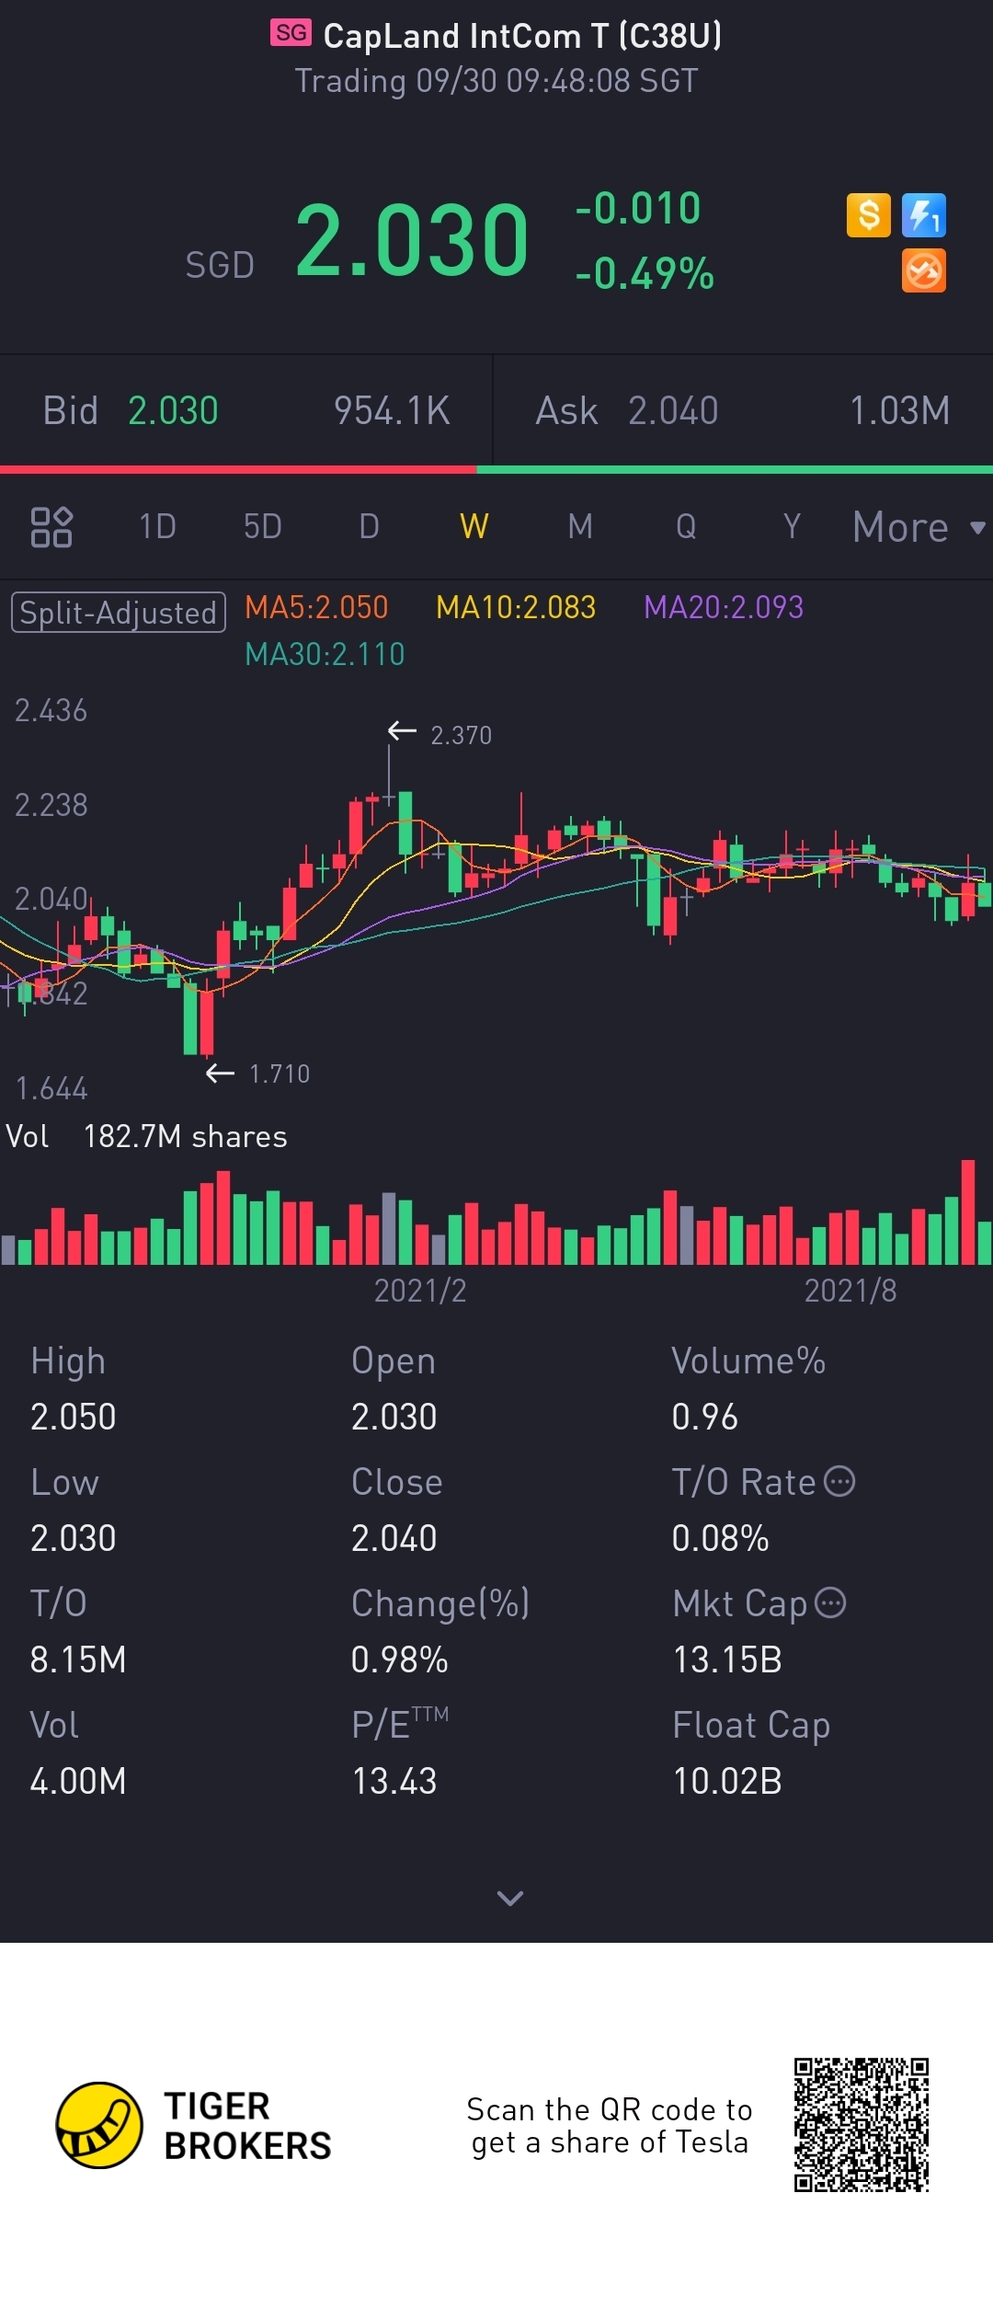993x2308 pixels.
Task: Open the chart layout grid icon
Action: coord(51,527)
